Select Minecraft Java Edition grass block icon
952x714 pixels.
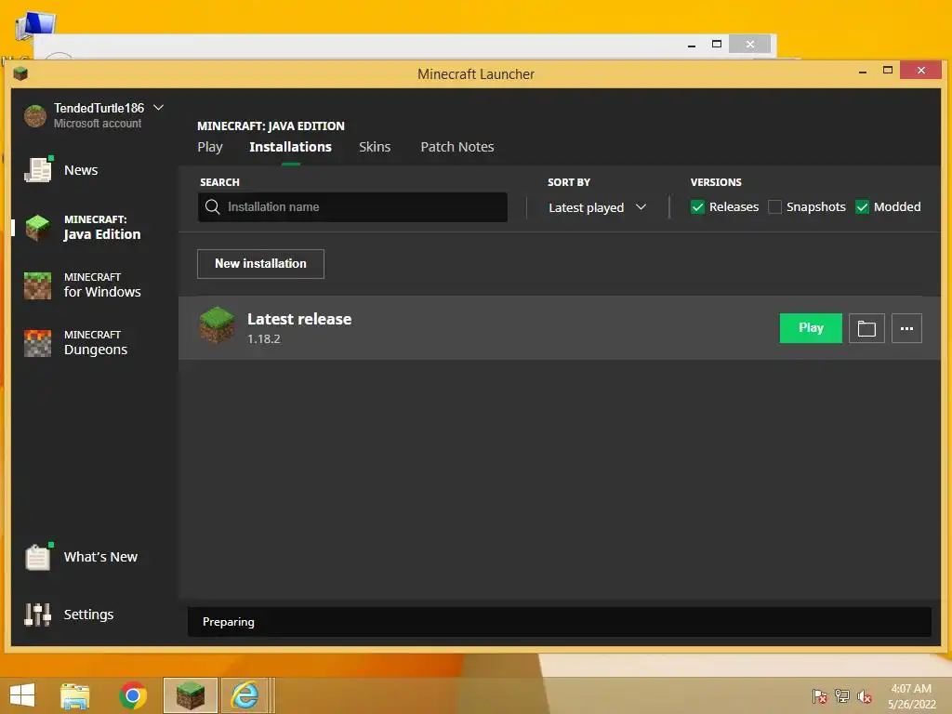pyautogui.click(x=37, y=227)
